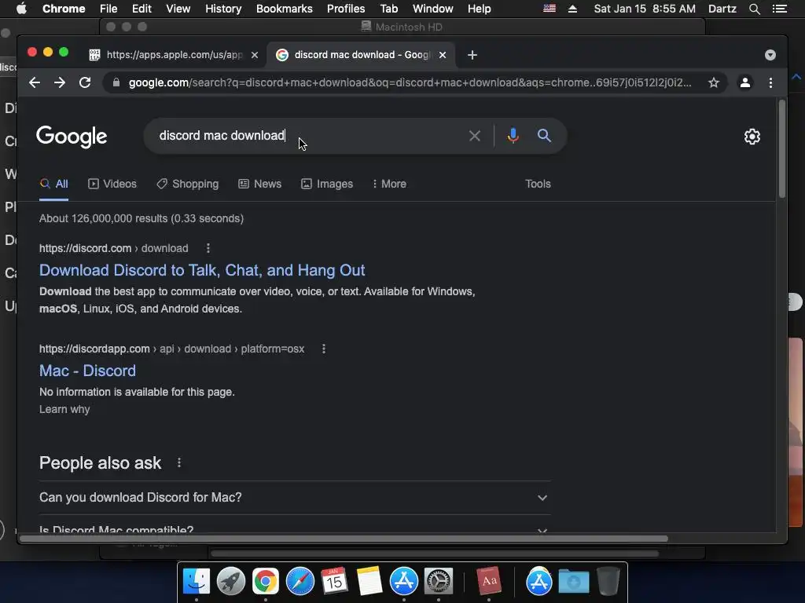Open Launchpad from the Dock
The width and height of the screenshot is (805, 603).
[231, 582]
